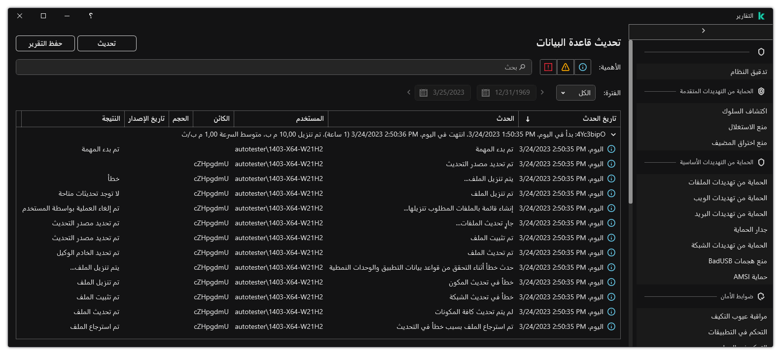
Task: Toggle the warning events importance filter
Action: click(x=565, y=67)
